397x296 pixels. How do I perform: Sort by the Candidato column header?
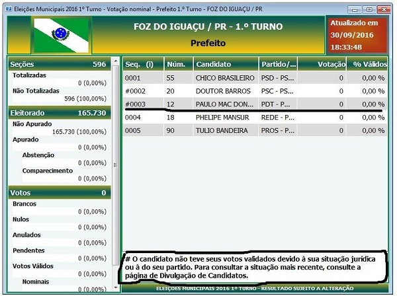point(224,65)
